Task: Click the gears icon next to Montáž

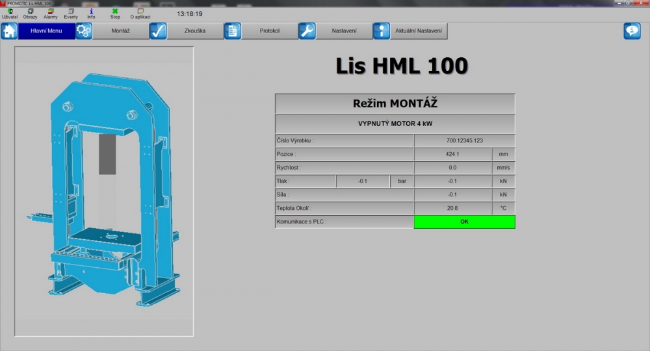Action: (x=84, y=31)
